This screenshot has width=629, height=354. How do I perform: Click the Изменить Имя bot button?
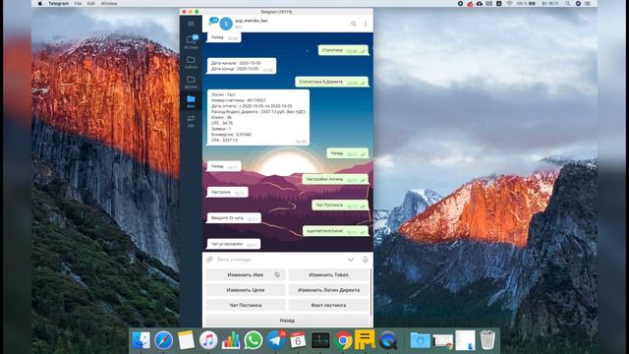click(x=246, y=275)
